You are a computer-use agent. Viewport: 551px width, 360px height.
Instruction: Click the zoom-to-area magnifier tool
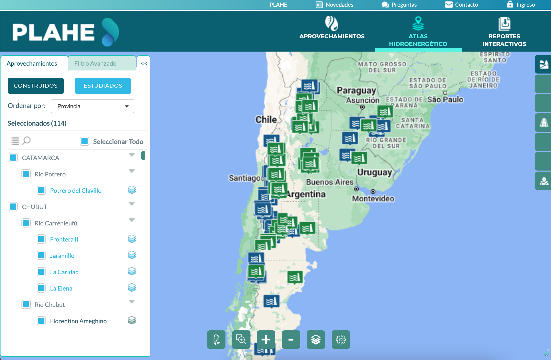(x=241, y=340)
